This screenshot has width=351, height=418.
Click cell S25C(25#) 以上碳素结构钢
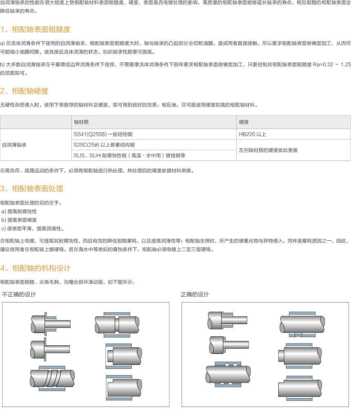click(154, 145)
